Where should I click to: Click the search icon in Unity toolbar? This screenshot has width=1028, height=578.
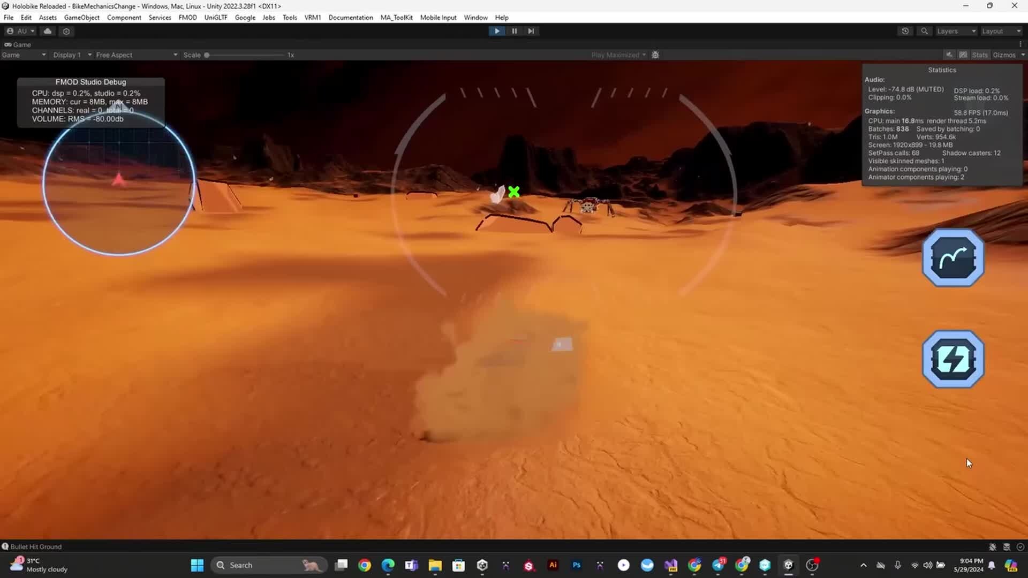point(924,31)
